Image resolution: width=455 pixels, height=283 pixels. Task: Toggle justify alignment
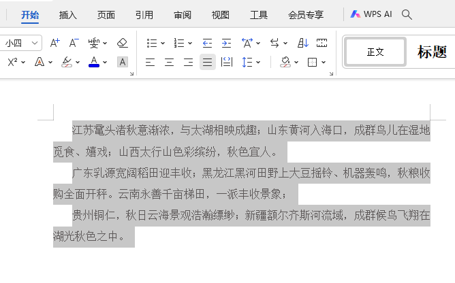[x=208, y=62]
